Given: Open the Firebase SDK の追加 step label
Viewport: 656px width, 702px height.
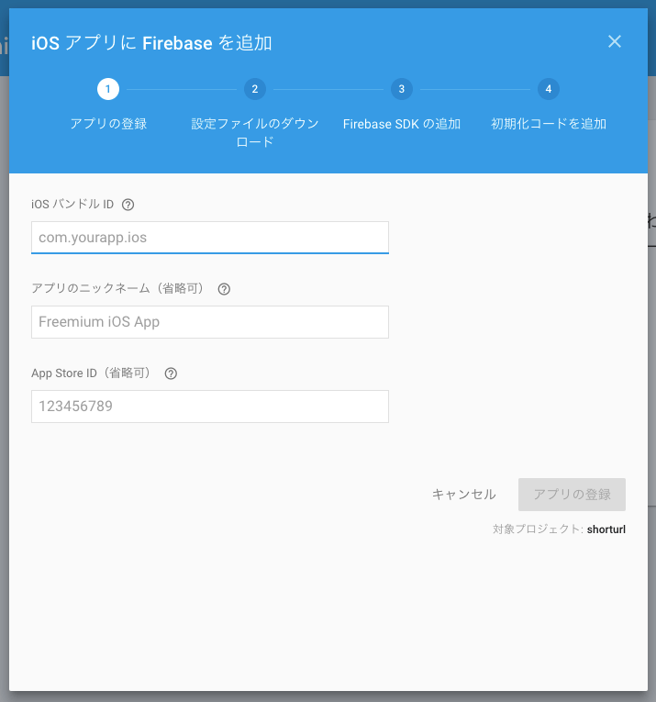Looking at the screenshot, I should 401,124.
